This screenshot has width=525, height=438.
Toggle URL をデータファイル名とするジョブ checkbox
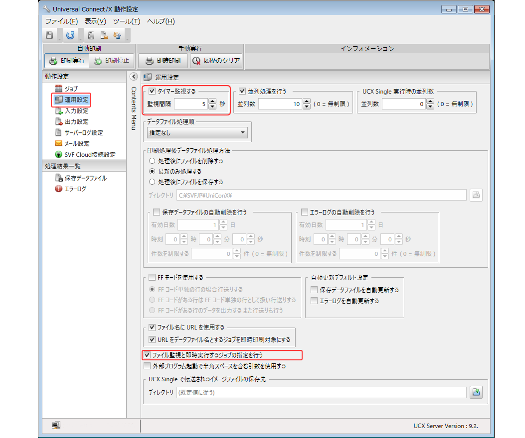[x=152, y=339]
